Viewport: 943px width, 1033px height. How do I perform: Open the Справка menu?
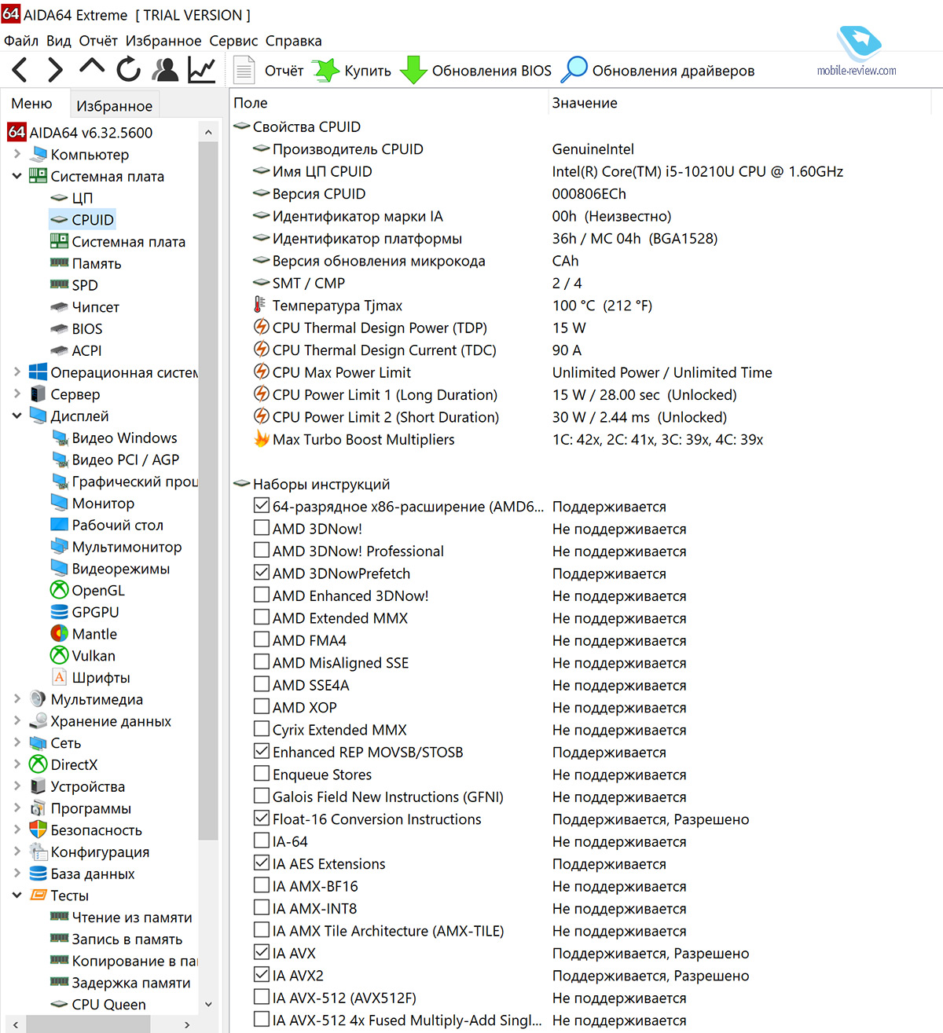pos(293,41)
